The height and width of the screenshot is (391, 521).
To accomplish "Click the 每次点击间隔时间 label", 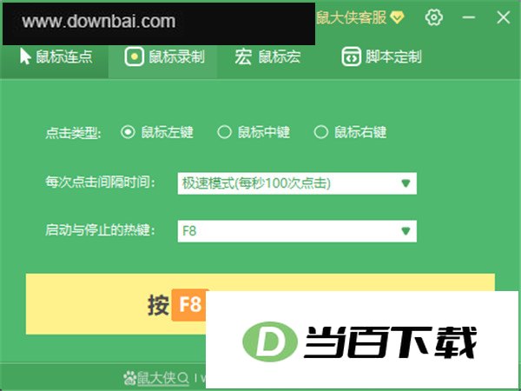I will click(101, 182).
